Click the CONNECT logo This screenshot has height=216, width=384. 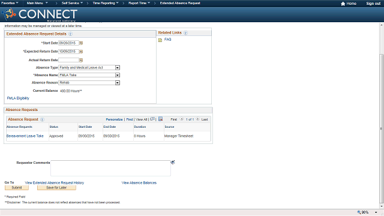(40, 14)
